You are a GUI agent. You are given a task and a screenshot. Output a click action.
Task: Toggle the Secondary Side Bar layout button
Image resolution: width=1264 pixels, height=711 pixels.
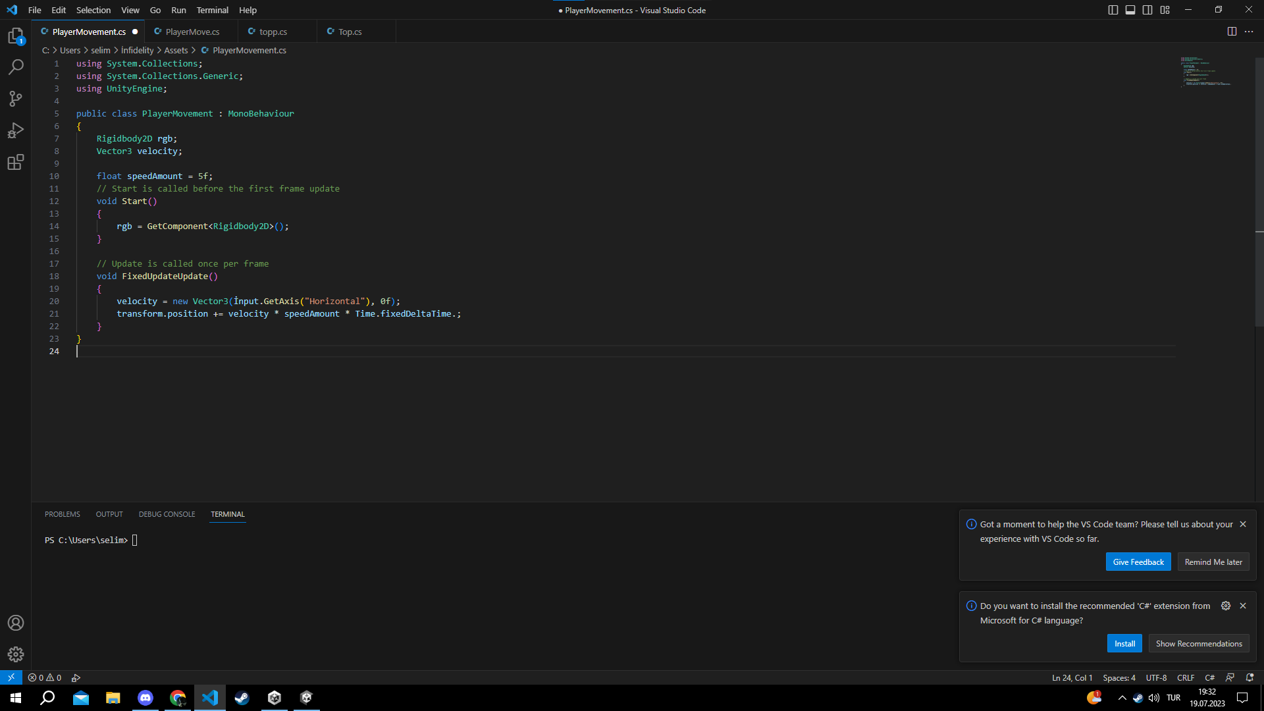click(1147, 10)
